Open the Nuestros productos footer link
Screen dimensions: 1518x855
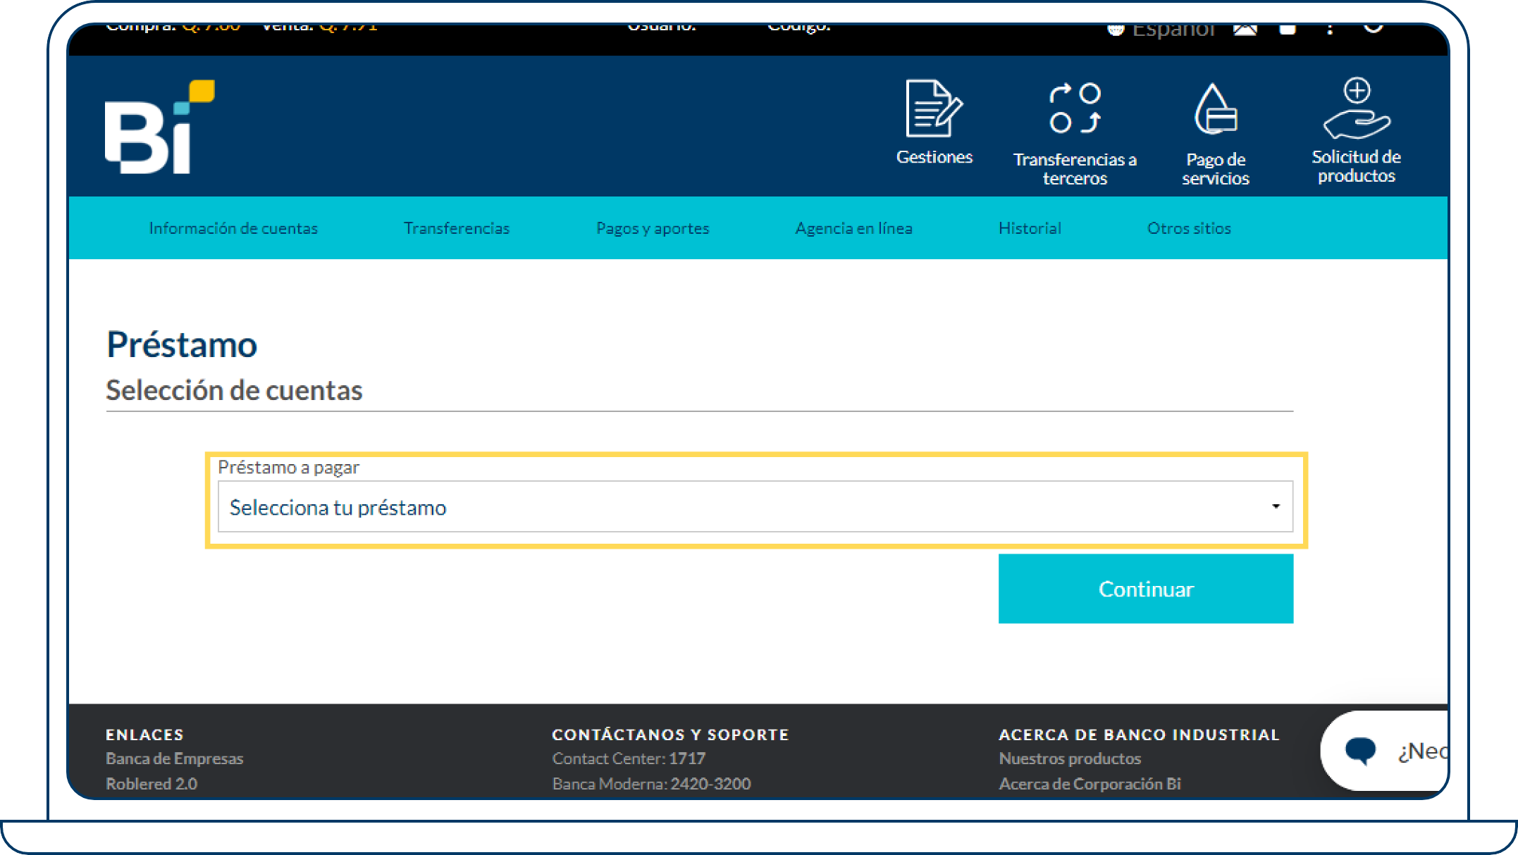(1069, 759)
